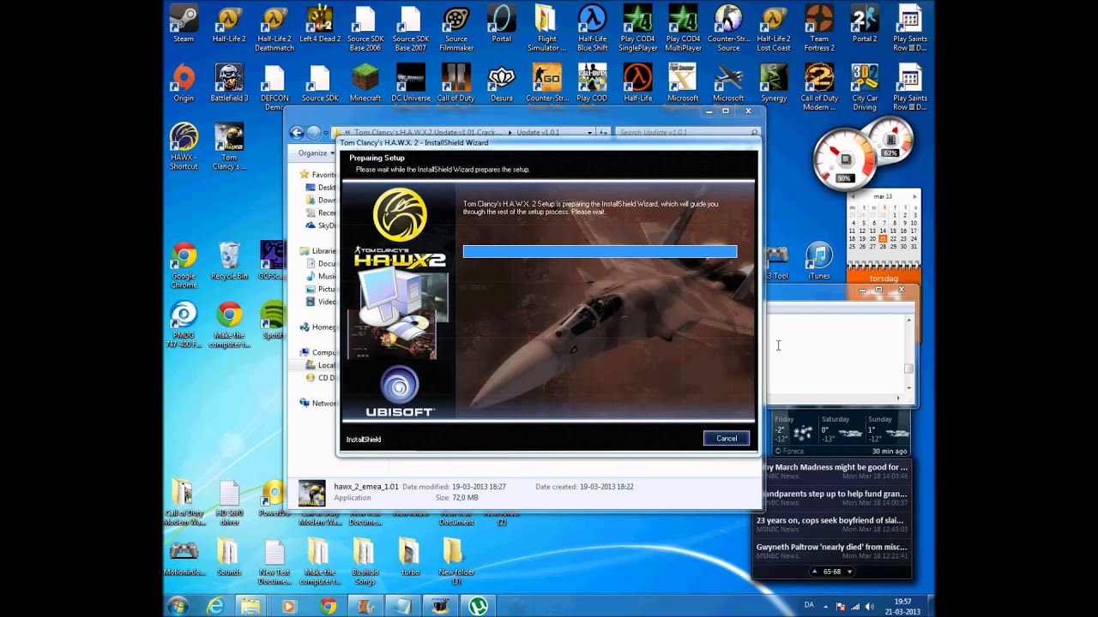Start Play COD4 MultiPlayer shortcut

point(683,28)
